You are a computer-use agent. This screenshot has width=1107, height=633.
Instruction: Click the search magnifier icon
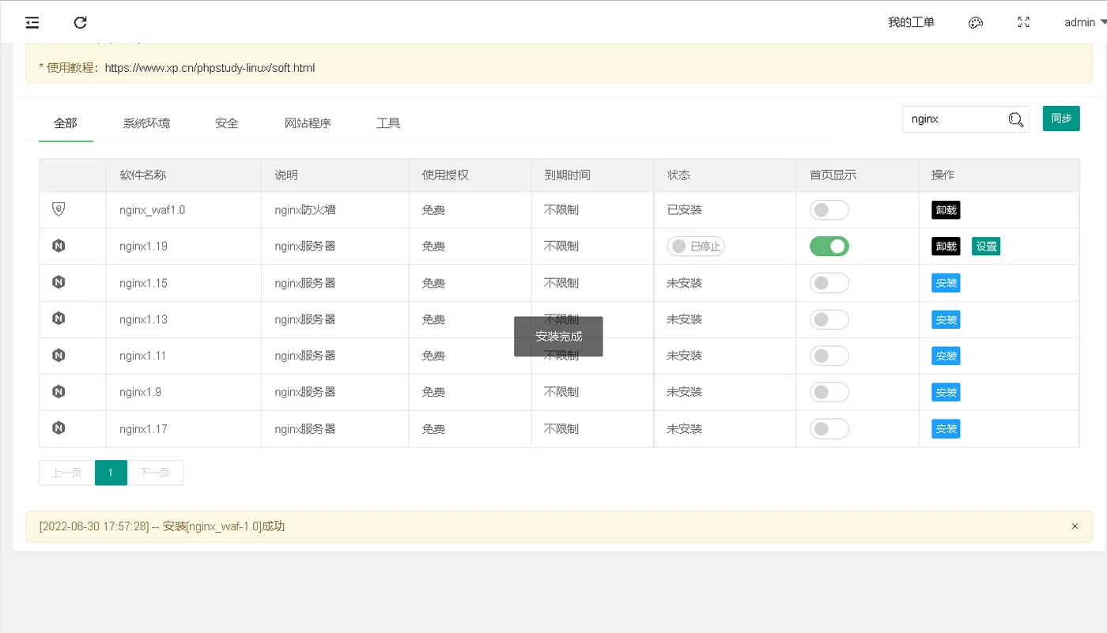click(1016, 119)
